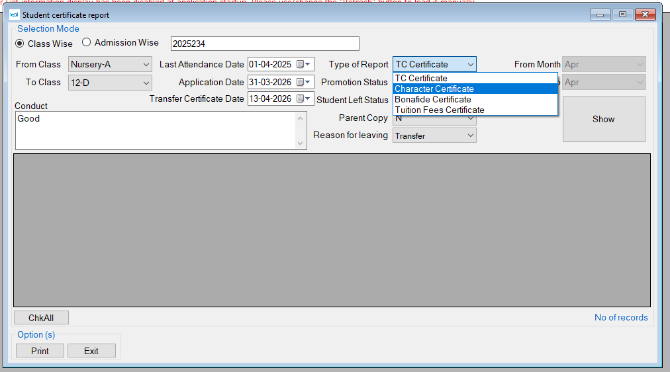Select Tuition Fees Certificate option
This screenshot has height=372, width=670.
pyautogui.click(x=440, y=110)
